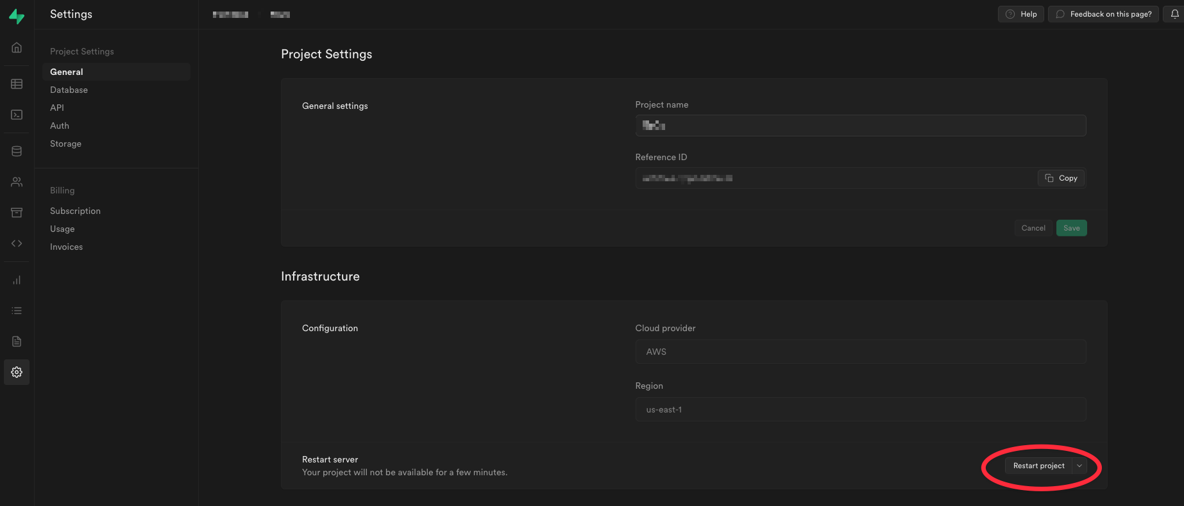Screen dimensions: 1184x506
Task: Open the Storage archive icon
Action: 17,213
